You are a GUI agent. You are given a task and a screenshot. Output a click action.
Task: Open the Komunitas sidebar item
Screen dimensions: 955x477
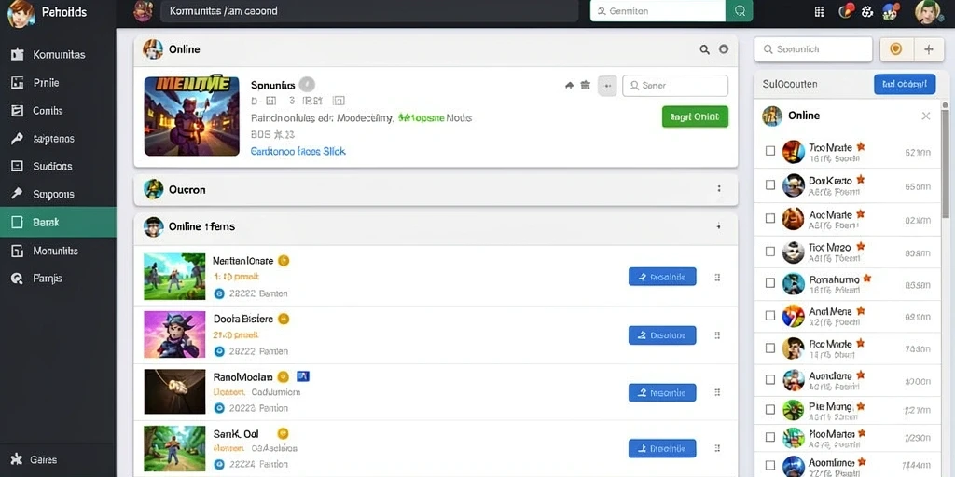coord(58,55)
